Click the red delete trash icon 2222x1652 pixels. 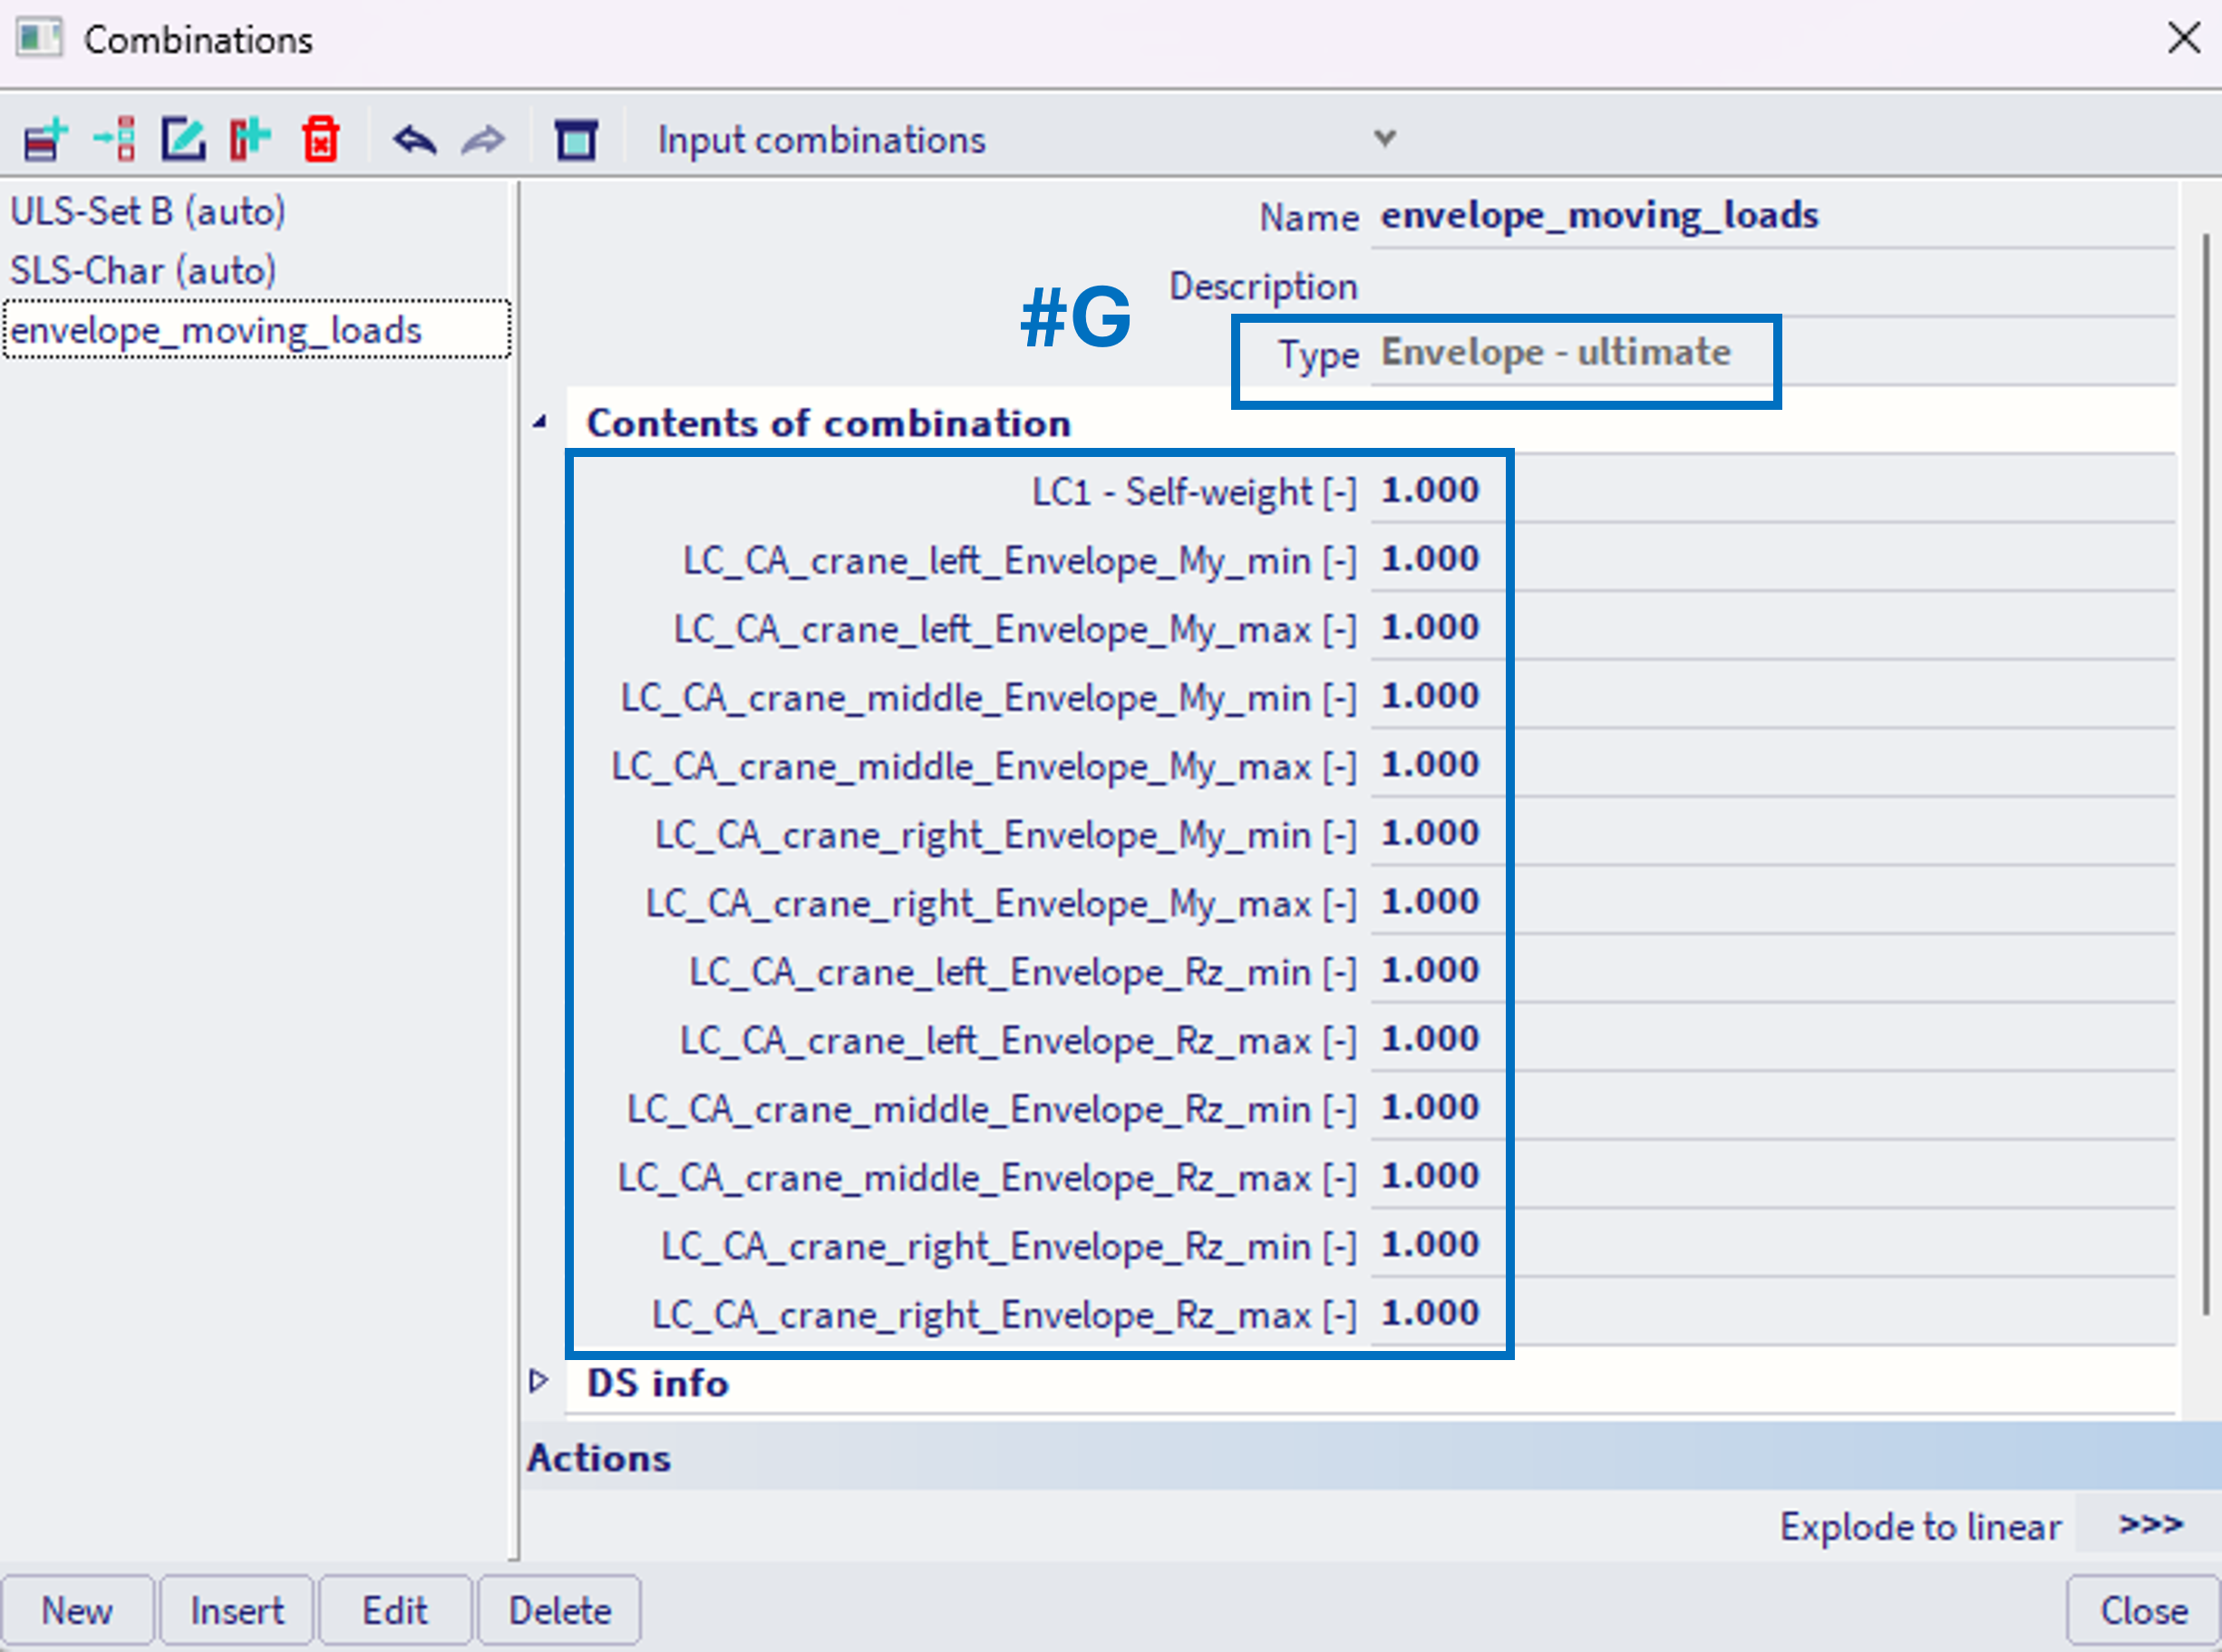pos(320,139)
